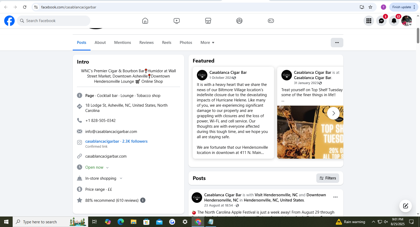
Task: Click the install app icon in address bar
Action: pos(362,7)
